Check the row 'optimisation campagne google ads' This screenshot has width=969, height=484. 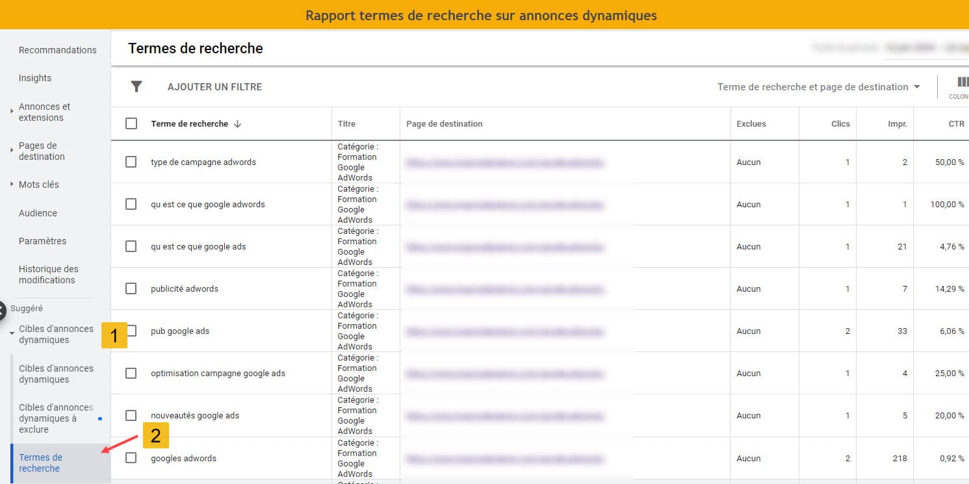131,373
